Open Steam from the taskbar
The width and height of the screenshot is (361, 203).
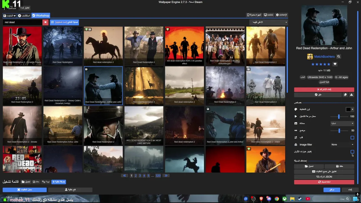coord(300,199)
